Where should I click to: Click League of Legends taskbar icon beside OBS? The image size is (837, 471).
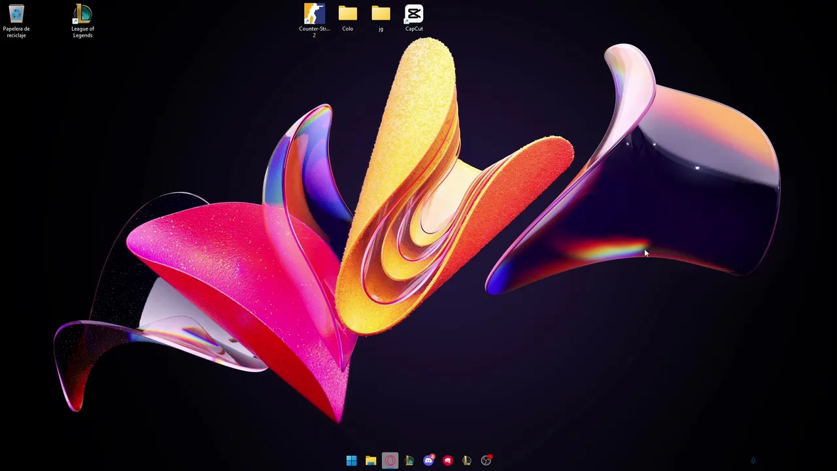[467, 461]
